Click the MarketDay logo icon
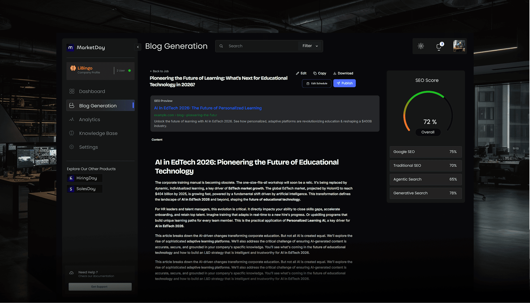Viewport: 530px width, 303px height. point(71,48)
